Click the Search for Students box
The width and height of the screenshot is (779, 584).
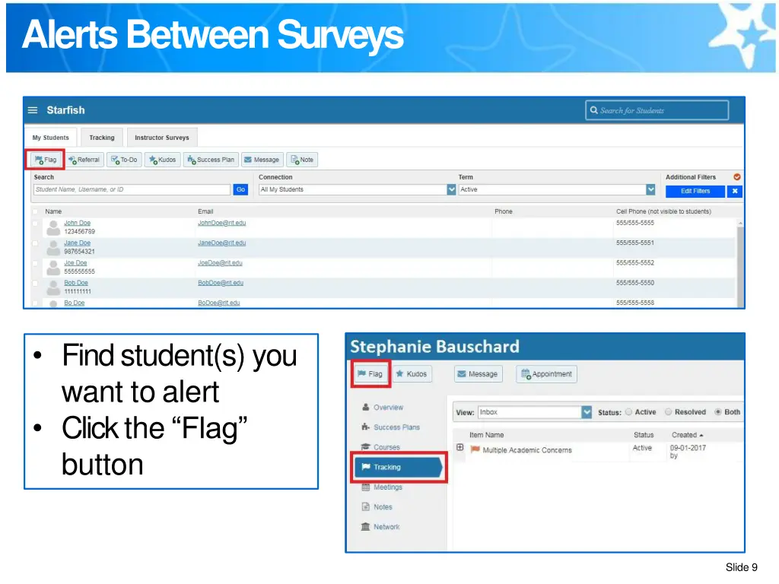[x=657, y=110]
